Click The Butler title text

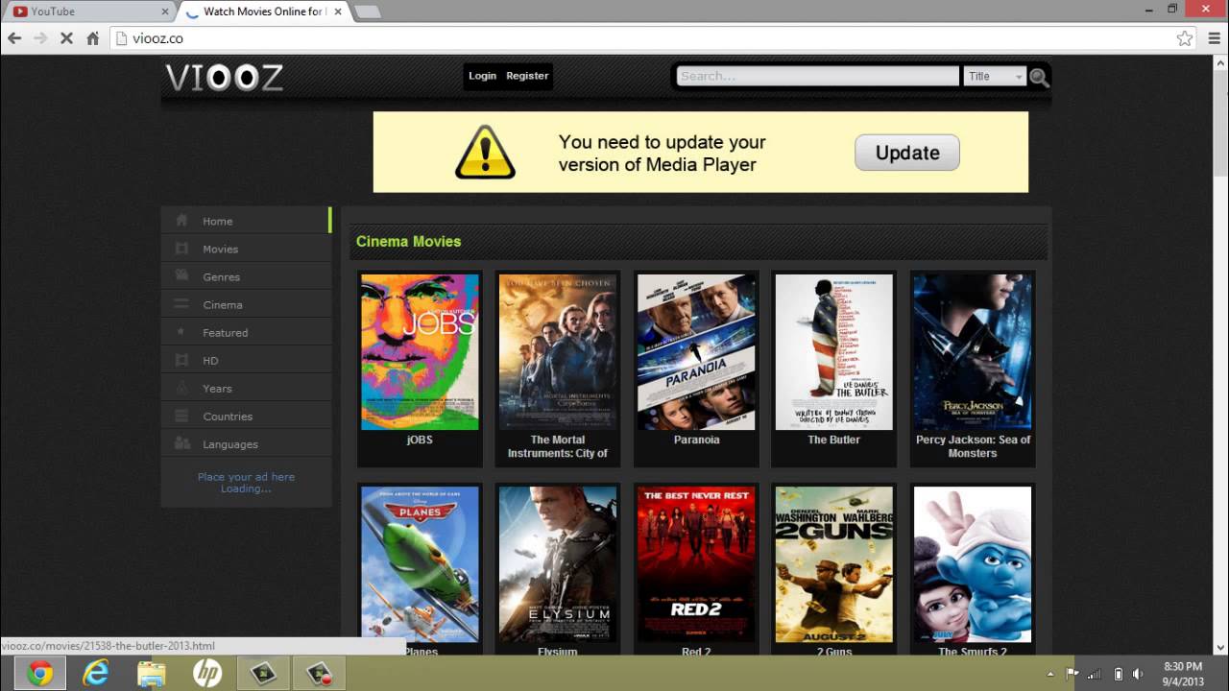(833, 440)
